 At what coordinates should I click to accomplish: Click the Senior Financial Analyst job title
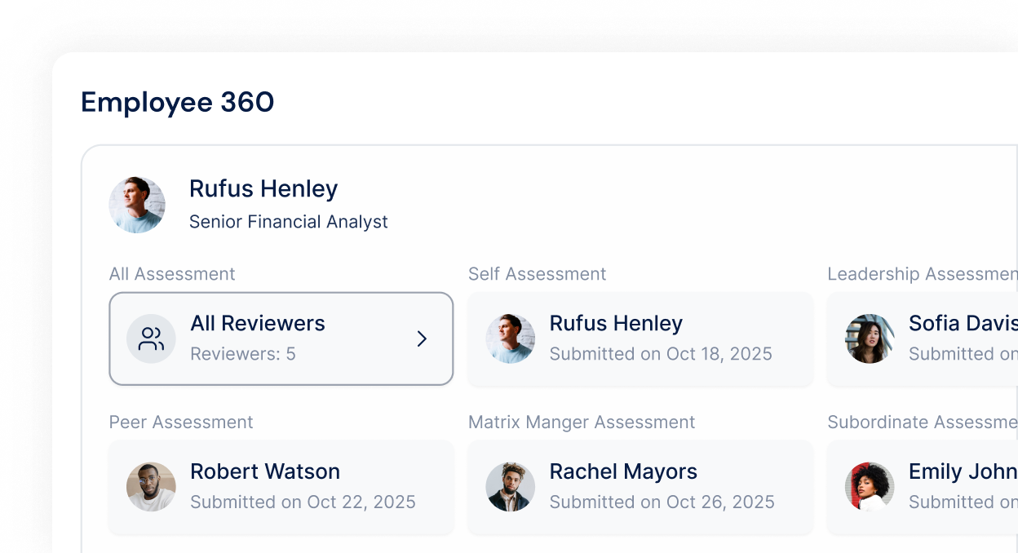[288, 222]
